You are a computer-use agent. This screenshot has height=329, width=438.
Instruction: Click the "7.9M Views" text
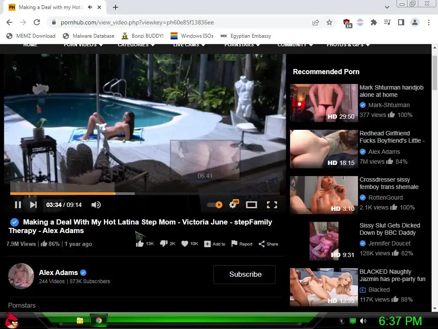coord(21,244)
